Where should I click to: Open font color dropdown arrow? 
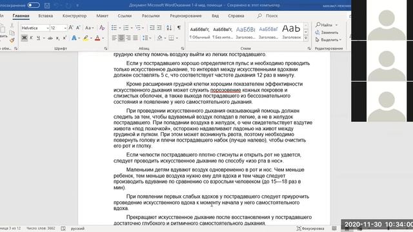pyautogui.click(x=103, y=38)
